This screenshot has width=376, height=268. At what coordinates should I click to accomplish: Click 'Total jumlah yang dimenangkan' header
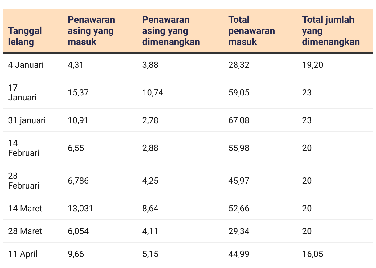pyautogui.click(x=331, y=31)
